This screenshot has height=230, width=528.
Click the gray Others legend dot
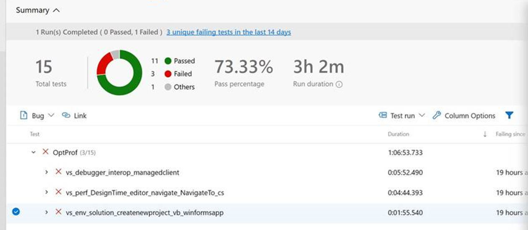(x=168, y=87)
